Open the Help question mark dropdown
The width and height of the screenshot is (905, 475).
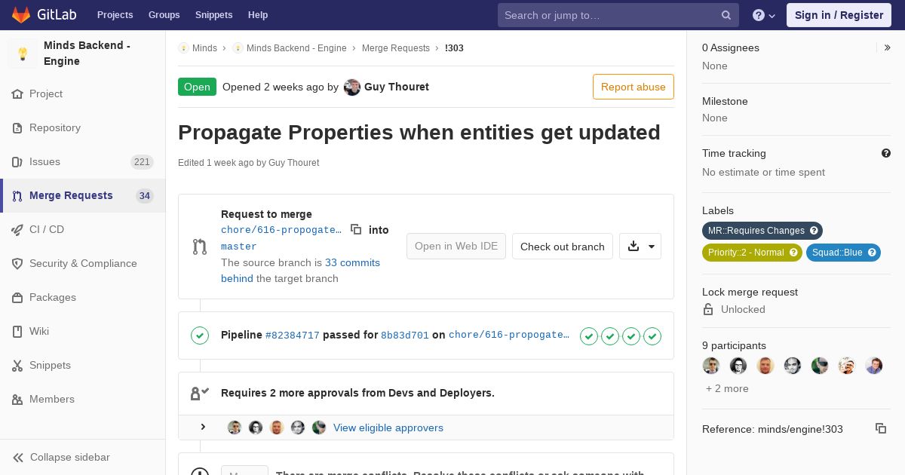tap(764, 15)
